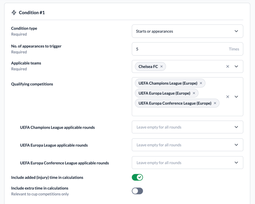Viewport: 255px width, 204px height.
Task: Disable include added injury time toggle
Action: (x=137, y=177)
